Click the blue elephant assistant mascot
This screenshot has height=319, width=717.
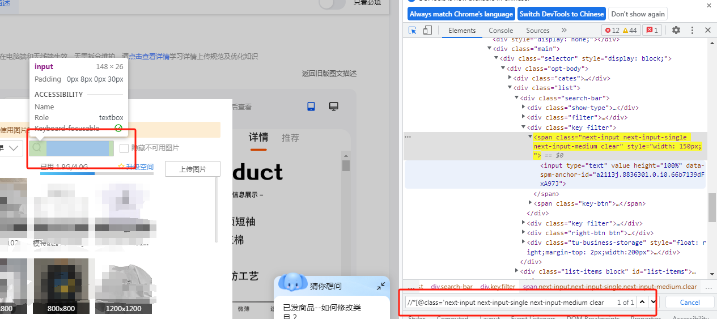point(292,282)
